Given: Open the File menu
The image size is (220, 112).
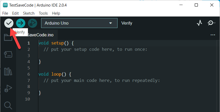Looking at the screenshot, I should coord(5,13).
